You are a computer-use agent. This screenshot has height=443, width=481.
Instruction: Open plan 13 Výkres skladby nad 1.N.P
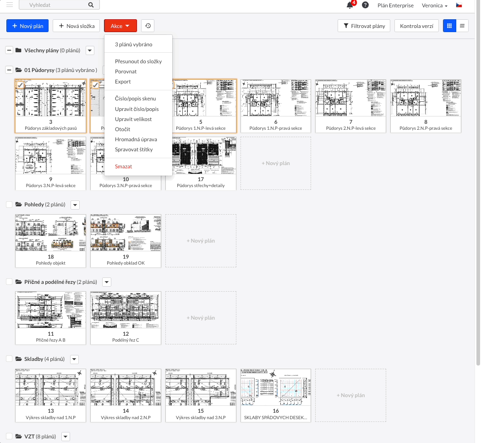[x=50, y=395]
